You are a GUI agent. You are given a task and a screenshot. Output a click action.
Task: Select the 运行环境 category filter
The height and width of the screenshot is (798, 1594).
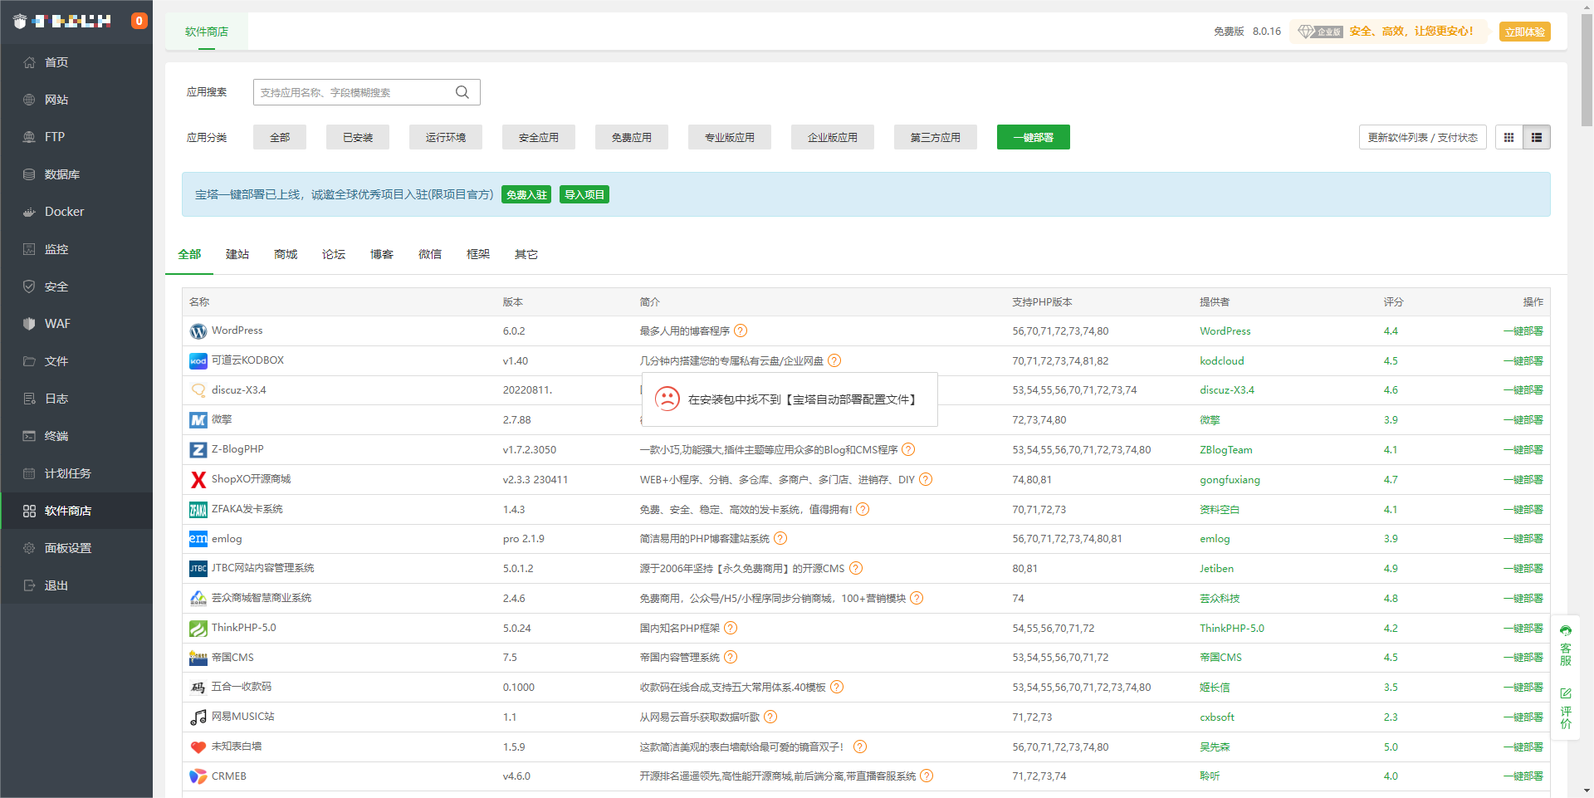point(446,137)
